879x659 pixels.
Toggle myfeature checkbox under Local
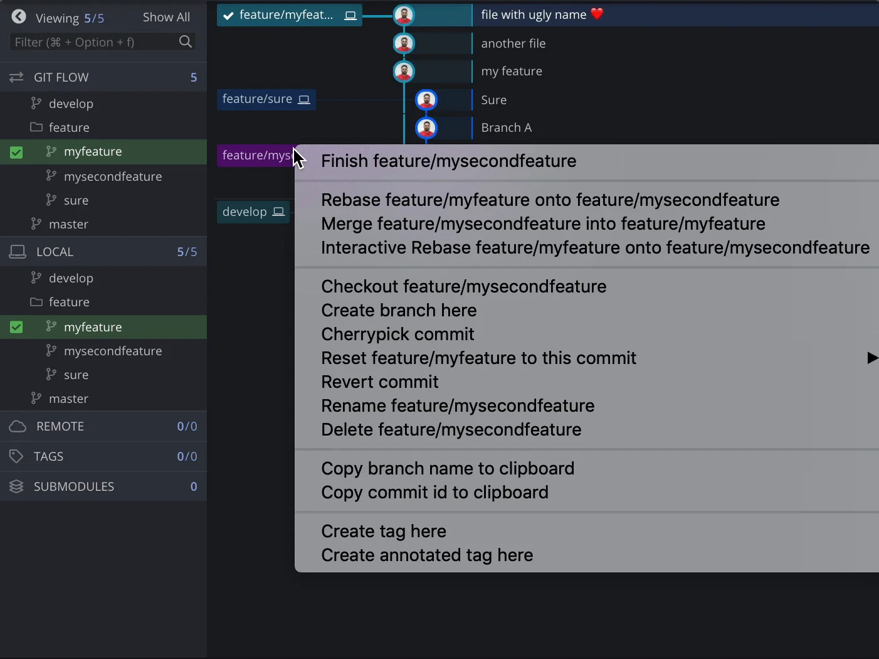16,327
